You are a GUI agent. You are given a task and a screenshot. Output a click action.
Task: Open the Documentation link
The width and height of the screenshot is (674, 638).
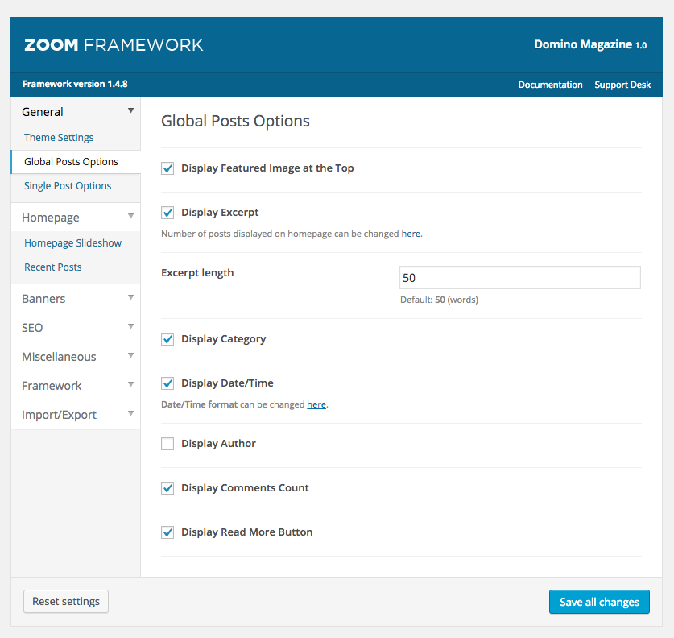point(550,85)
